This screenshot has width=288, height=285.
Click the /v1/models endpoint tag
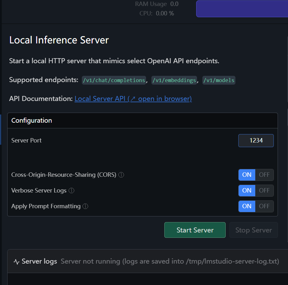click(219, 80)
